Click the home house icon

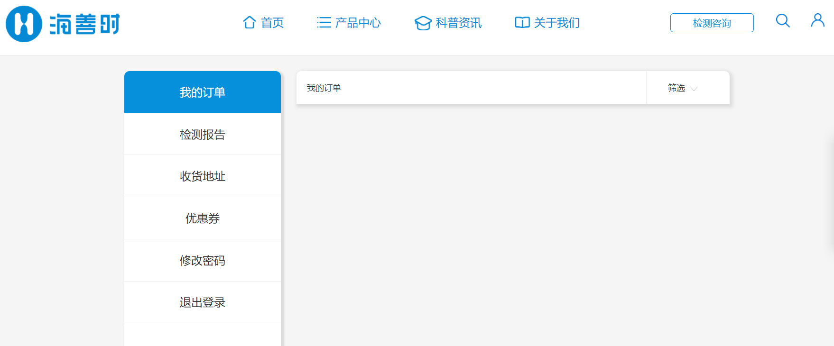250,22
